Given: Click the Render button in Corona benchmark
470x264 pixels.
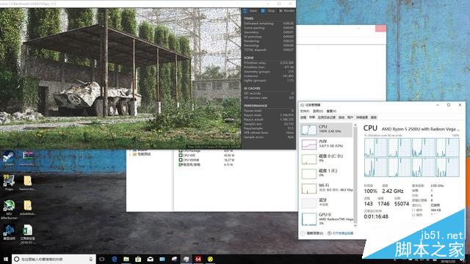Looking at the screenshot, I should [x=286, y=11].
